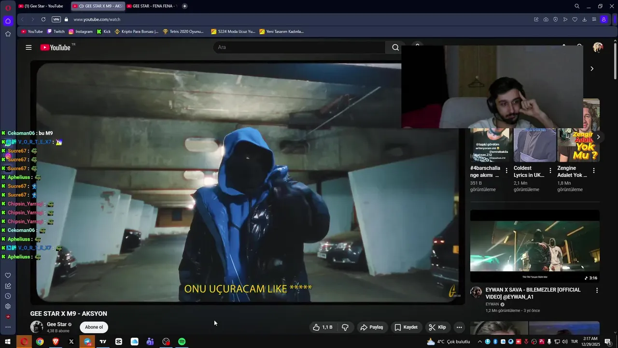Open the ad blocker shield icon
This screenshot has width=618, height=348.
click(x=555, y=19)
